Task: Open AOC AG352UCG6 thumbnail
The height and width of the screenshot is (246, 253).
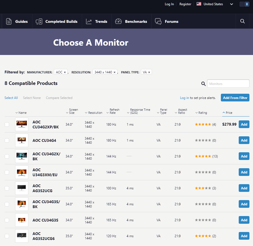Action: [x=22, y=236]
